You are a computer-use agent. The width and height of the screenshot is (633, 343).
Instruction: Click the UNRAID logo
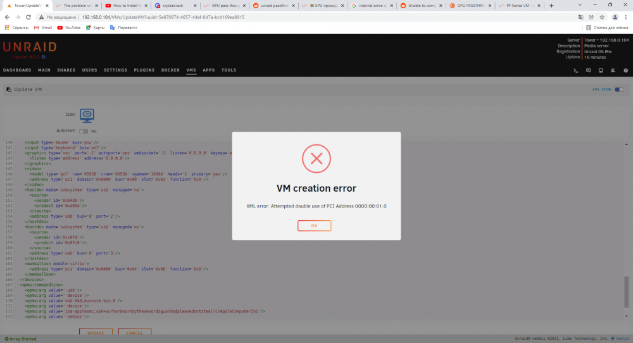click(x=30, y=47)
